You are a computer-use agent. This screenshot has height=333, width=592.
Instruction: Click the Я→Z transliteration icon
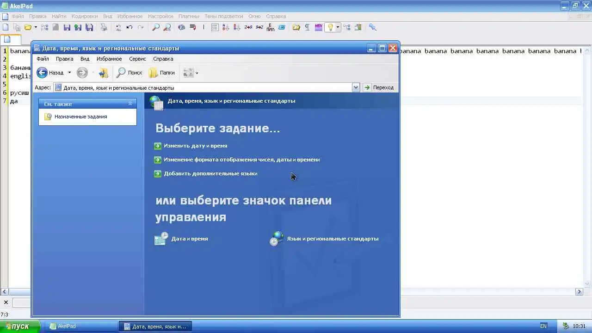(259, 27)
